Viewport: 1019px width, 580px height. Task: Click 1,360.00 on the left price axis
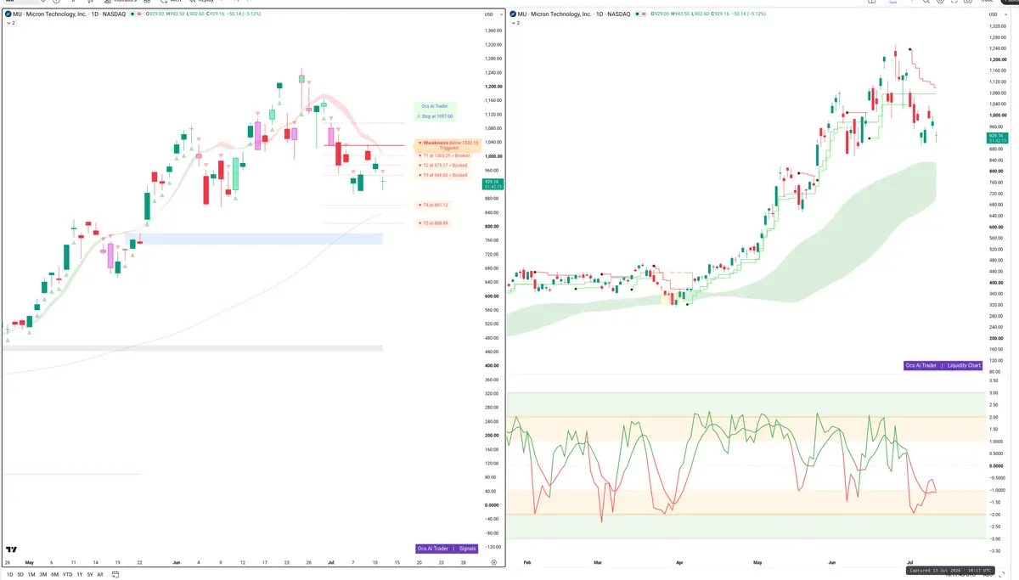tap(493, 31)
